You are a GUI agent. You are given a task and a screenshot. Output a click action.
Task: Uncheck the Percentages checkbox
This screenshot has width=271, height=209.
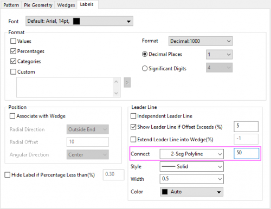coord(13,51)
